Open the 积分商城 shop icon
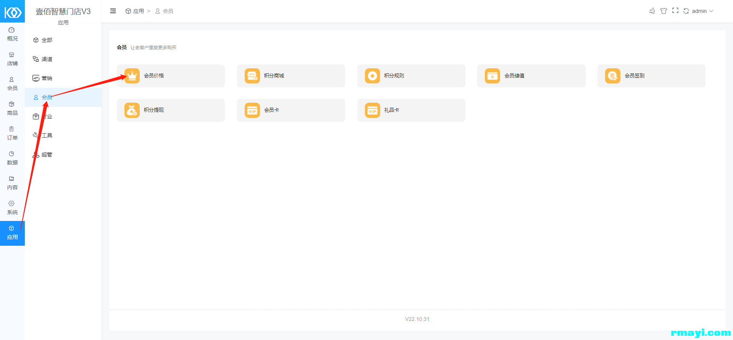 252,76
